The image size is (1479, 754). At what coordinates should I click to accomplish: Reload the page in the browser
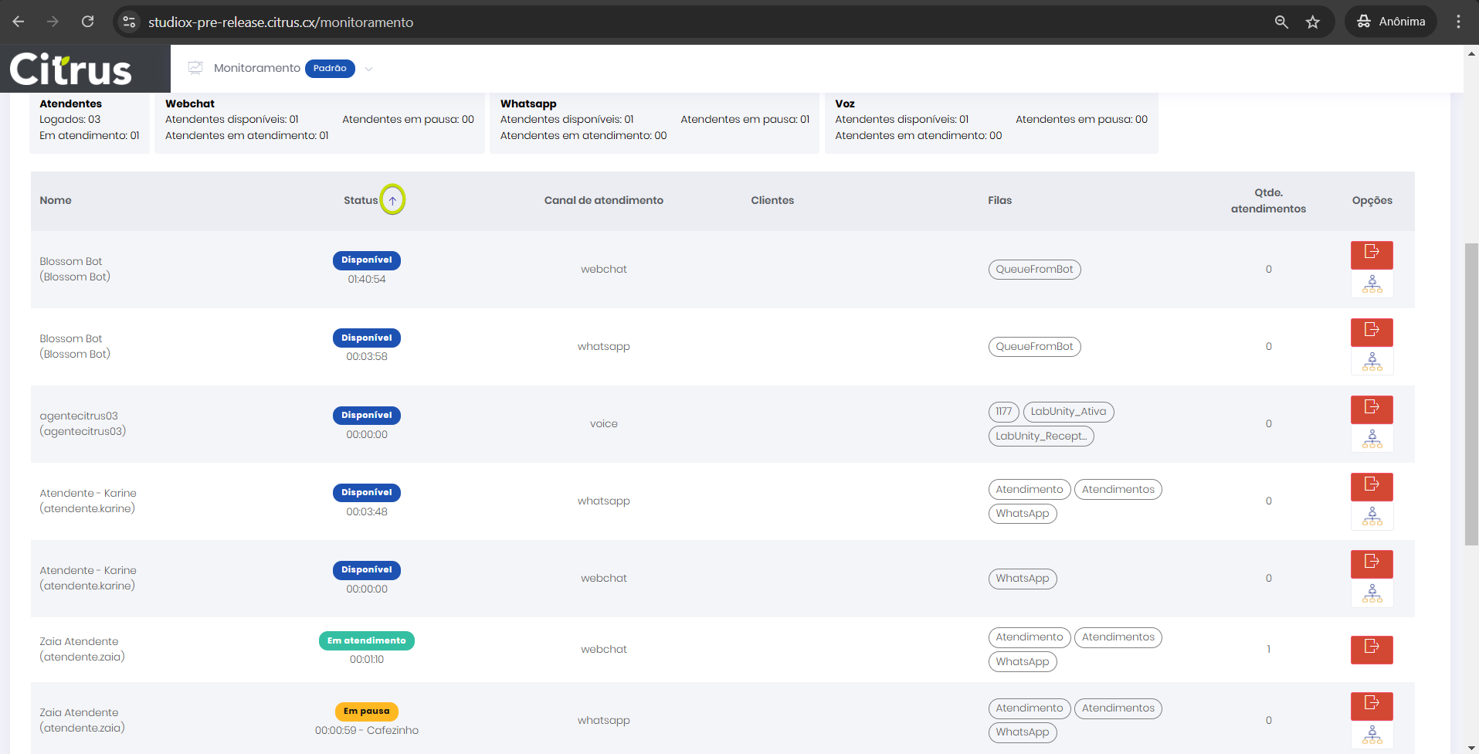point(88,22)
